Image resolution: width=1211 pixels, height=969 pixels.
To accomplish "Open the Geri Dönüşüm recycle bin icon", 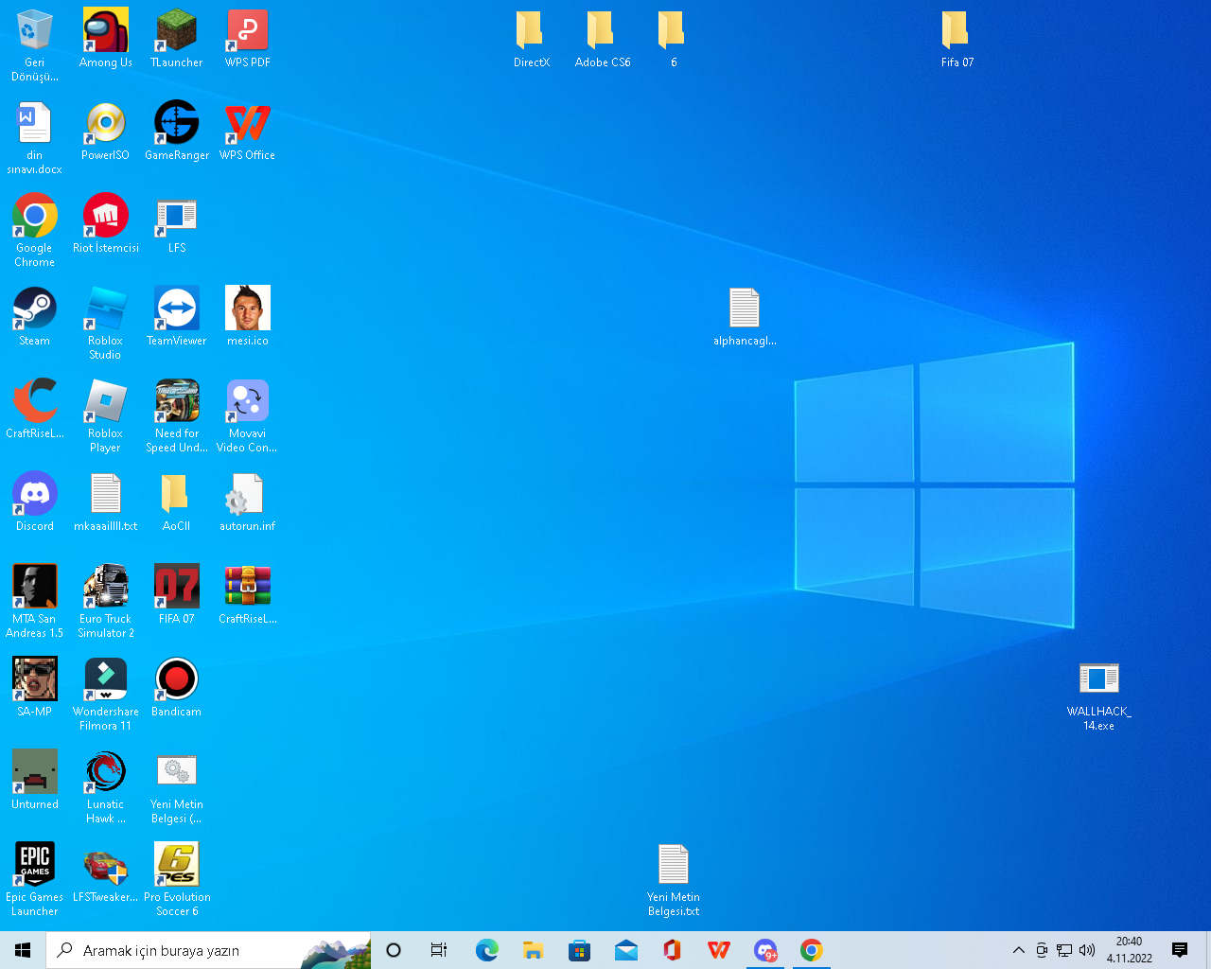I will click(35, 30).
